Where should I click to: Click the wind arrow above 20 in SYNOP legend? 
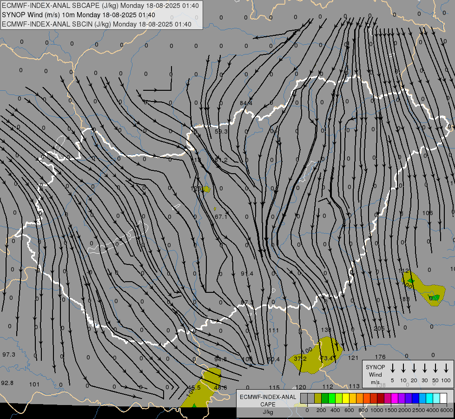click(x=414, y=368)
